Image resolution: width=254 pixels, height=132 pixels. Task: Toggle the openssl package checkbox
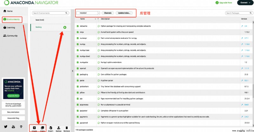coord(78,68)
